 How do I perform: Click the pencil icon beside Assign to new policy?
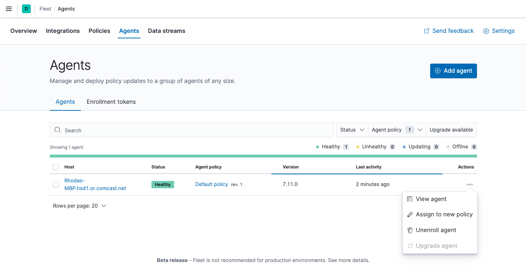(x=410, y=215)
